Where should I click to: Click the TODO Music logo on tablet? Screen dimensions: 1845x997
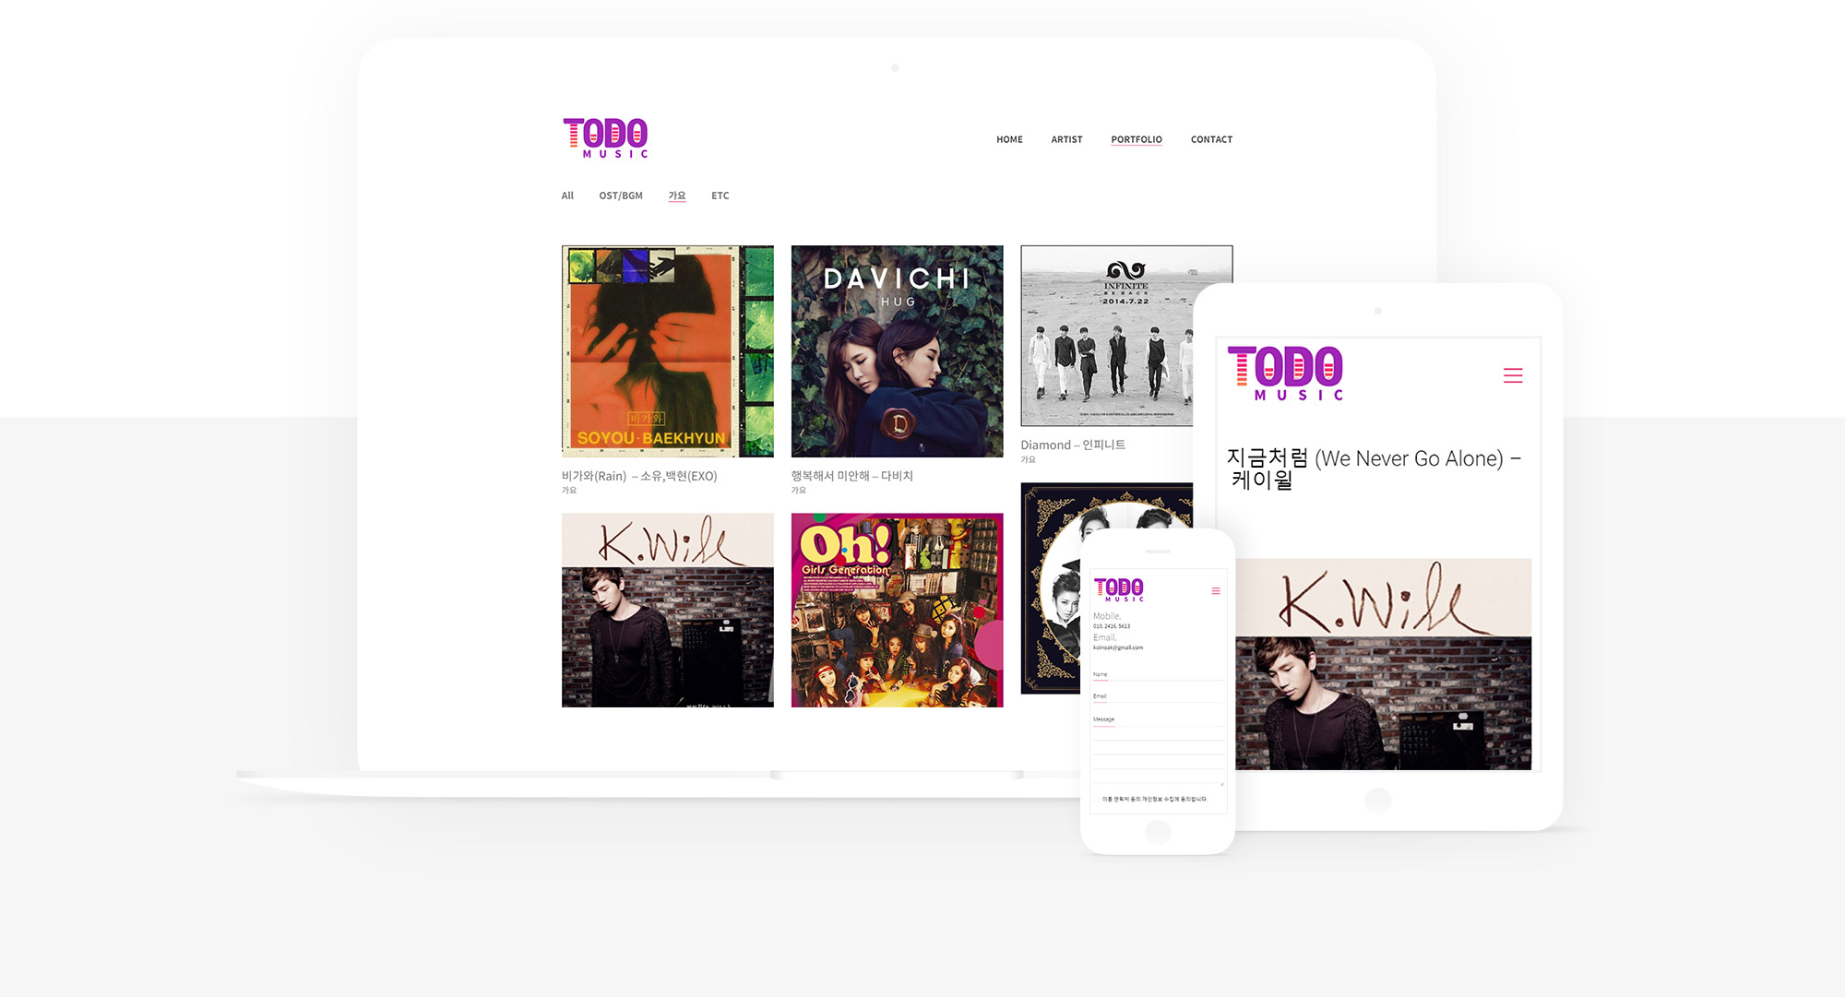(x=1285, y=373)
